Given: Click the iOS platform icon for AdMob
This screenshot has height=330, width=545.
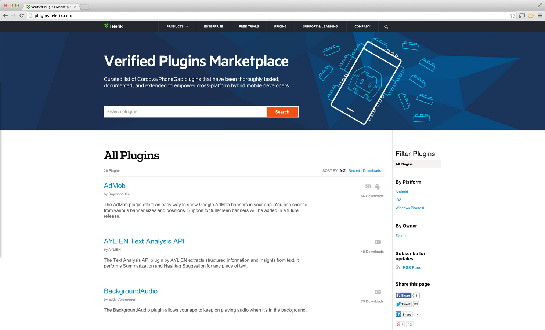Looking at the screenshot, I should (x=368, y=186).
